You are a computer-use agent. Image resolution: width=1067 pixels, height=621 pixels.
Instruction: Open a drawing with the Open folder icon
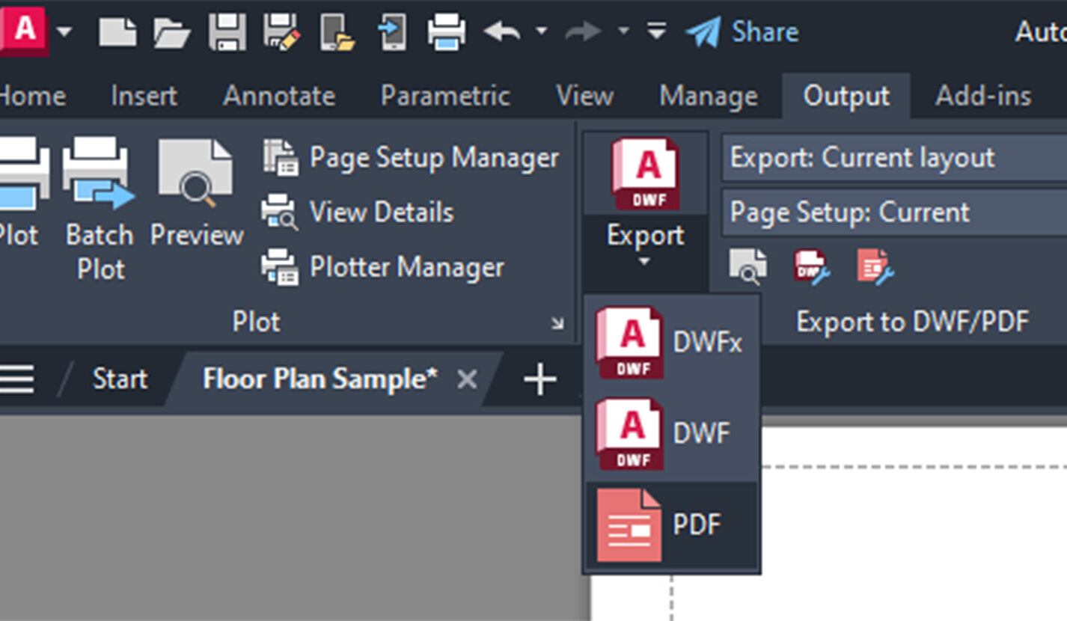point(171,33)
